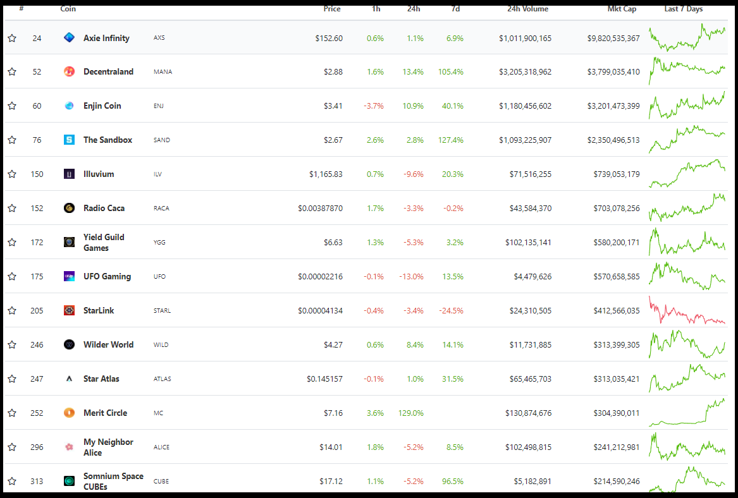The height and width of the screenshot is (498, 738).
Task: Open the Enjin Coin link
Action: coord(102,106)
